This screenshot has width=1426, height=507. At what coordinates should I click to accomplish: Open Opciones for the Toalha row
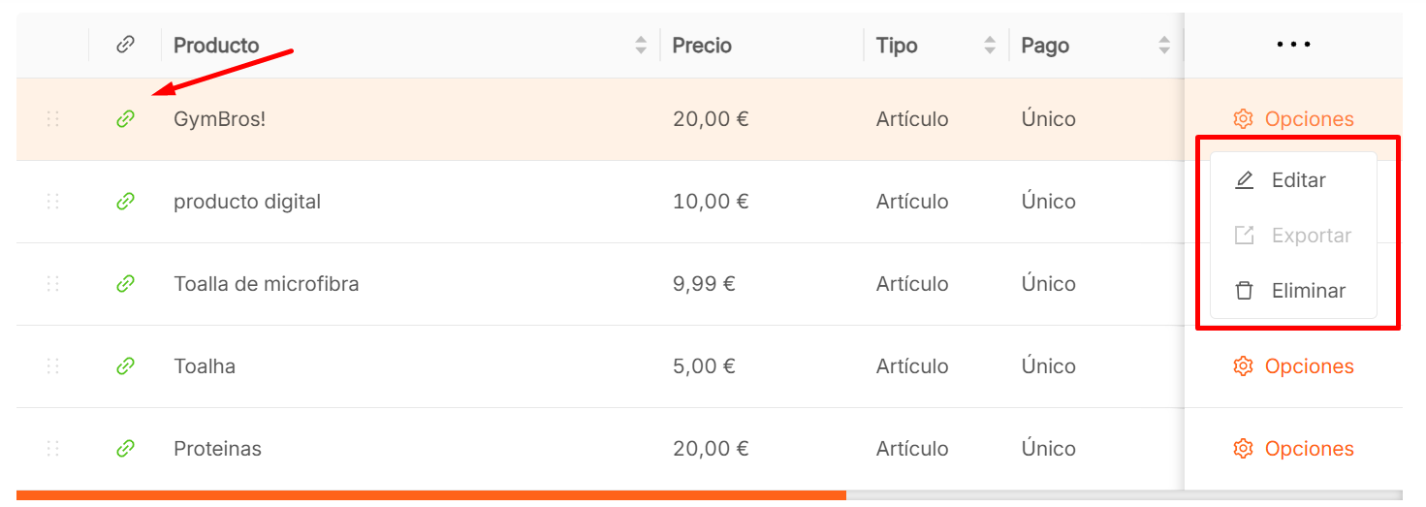[x=1293, y=366]
